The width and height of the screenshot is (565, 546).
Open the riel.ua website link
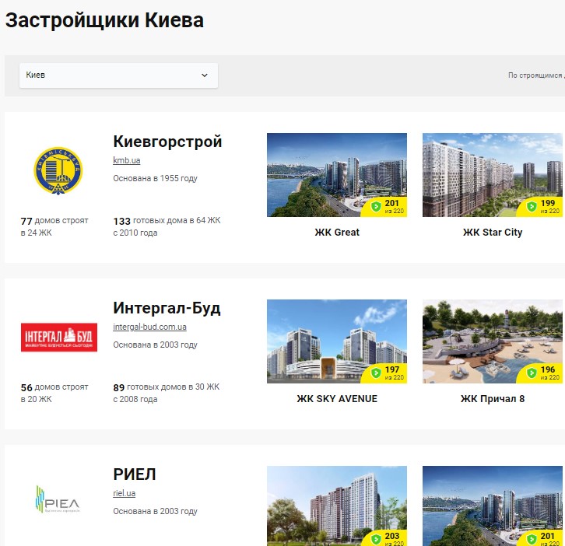pos(125,493)
